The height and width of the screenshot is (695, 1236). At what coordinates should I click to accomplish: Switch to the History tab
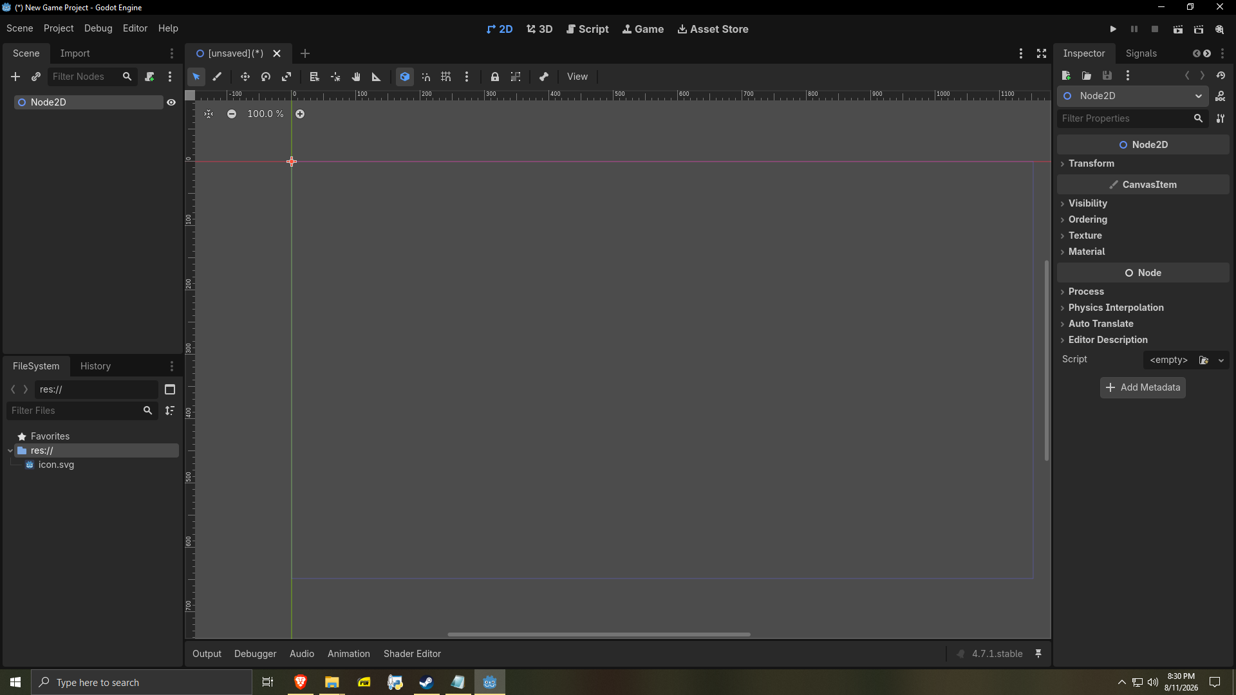[95, 366]
